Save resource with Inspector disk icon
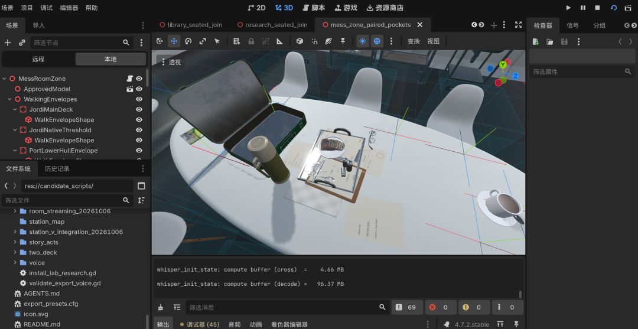Viewport: 638px width, 329px height. 564,41
